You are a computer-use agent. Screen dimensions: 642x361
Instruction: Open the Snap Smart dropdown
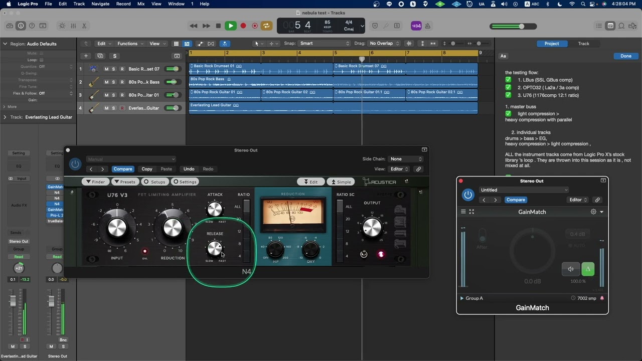click(x=324, y=44)
